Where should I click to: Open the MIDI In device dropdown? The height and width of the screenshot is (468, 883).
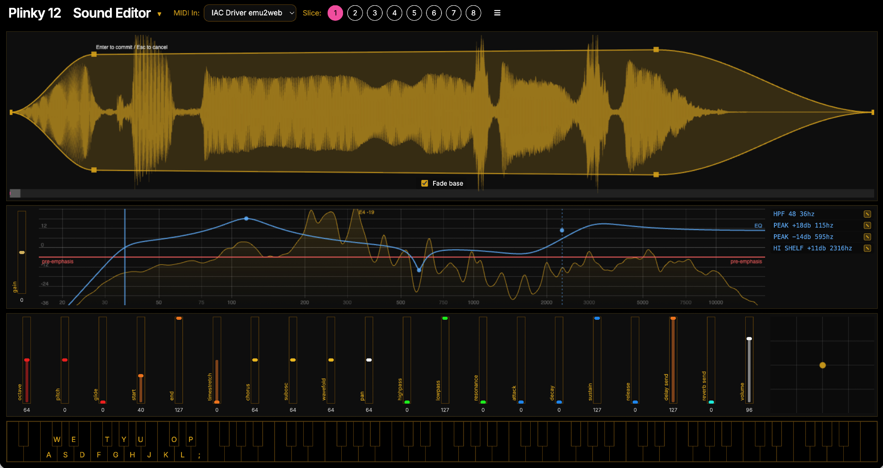click(x=250, y=13)
